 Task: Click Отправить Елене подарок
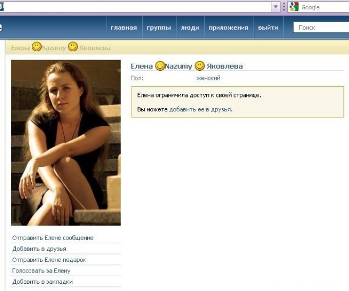(49, 260)
